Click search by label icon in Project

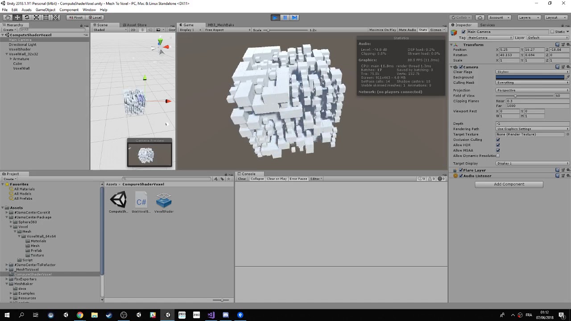point(222,179)
